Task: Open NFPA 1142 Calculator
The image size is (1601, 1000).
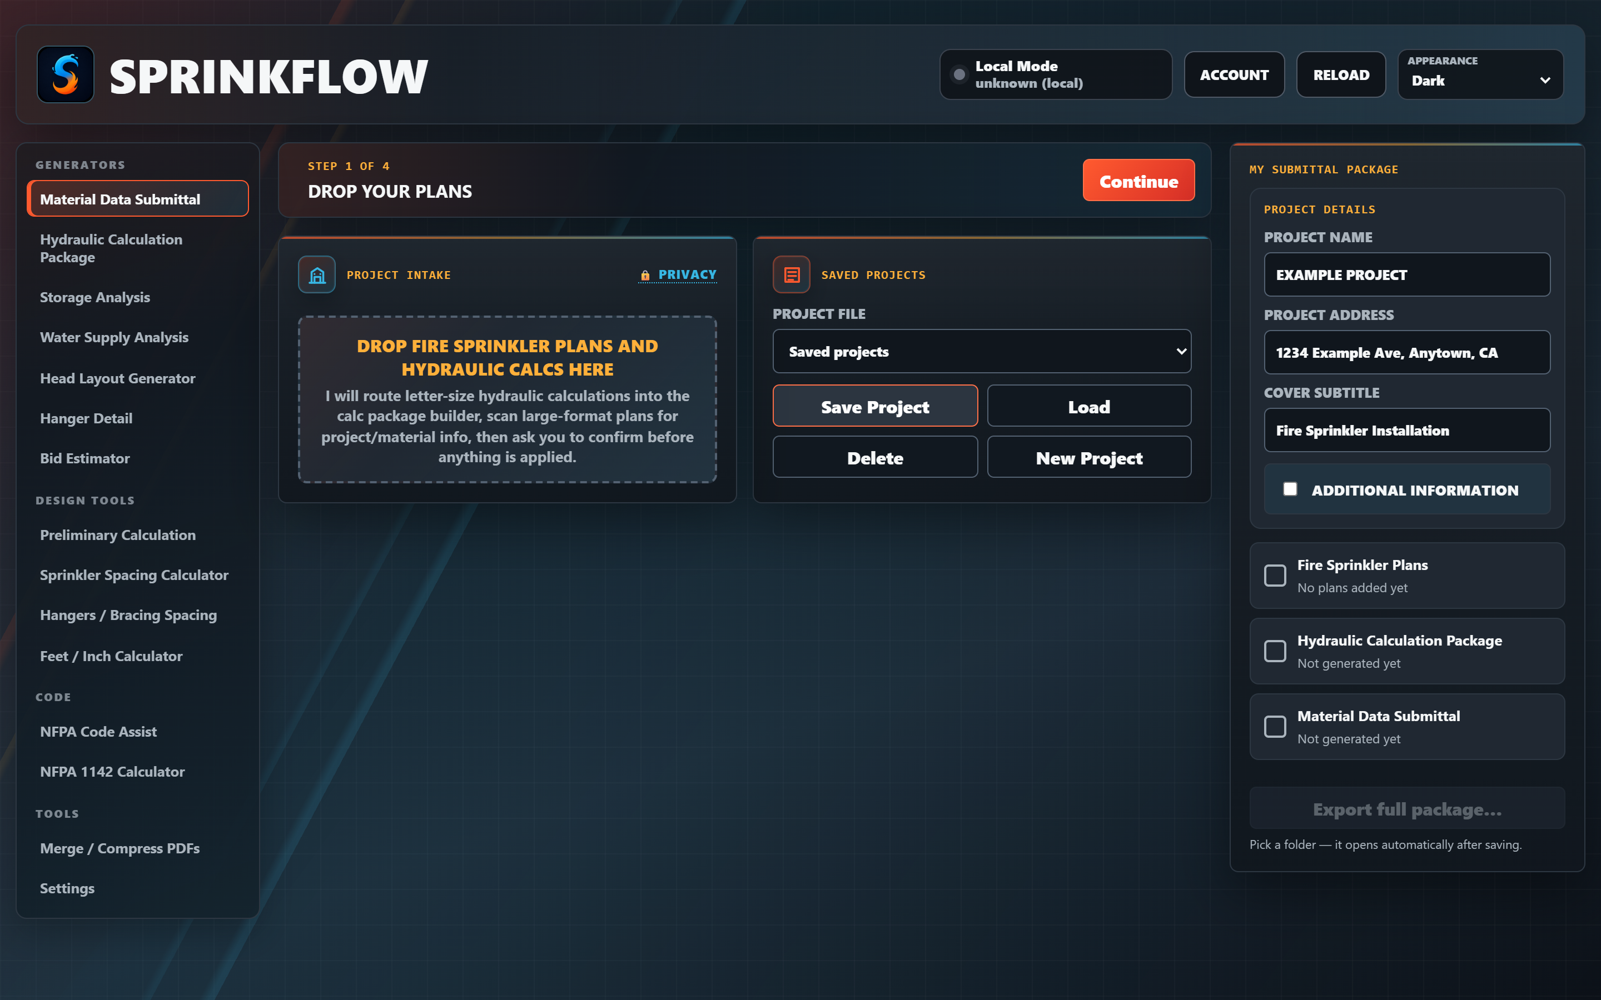Action: click(138, 772)
